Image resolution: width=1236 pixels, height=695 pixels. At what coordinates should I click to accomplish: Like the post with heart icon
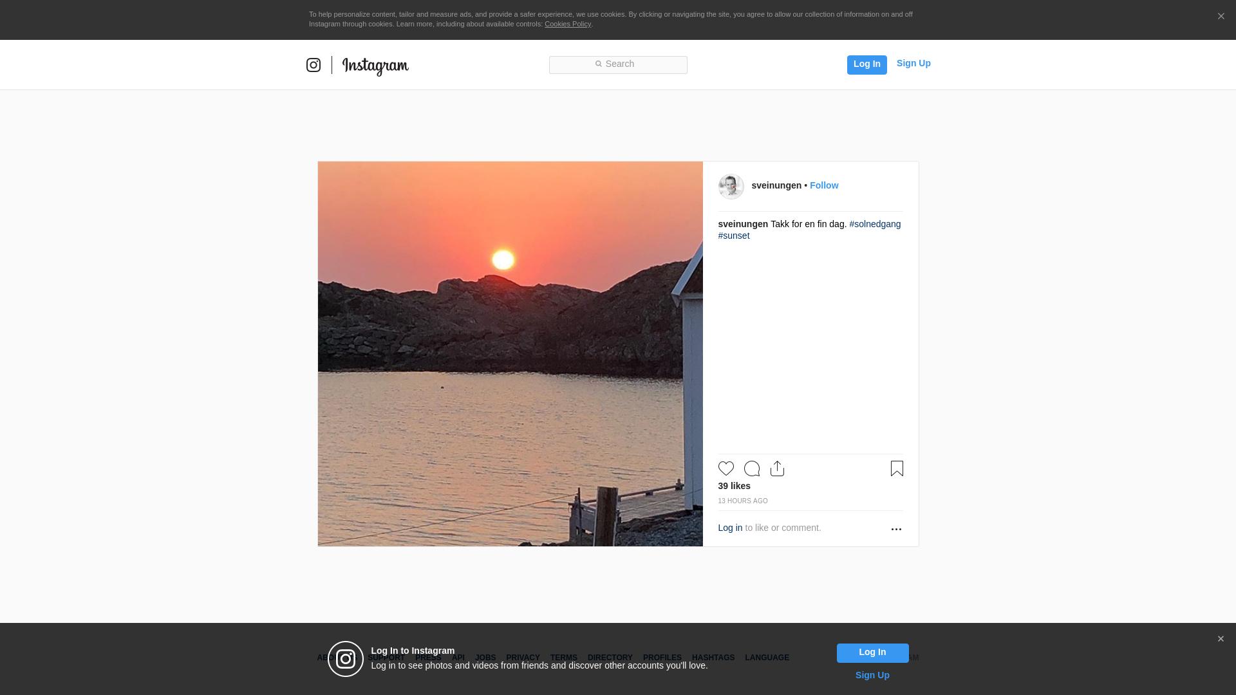point(726,468)
